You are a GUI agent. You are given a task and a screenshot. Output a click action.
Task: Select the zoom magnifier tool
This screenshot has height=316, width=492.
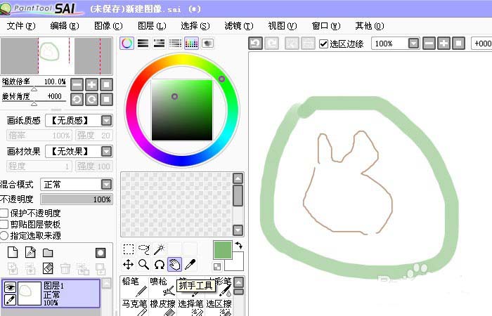pos(143,265)
